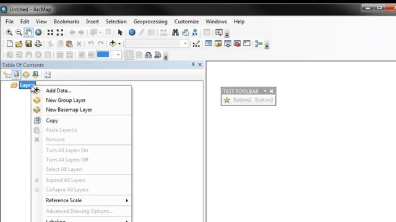Create a new map document
Screen dimensions: 396x222
[x=10, y=44]
